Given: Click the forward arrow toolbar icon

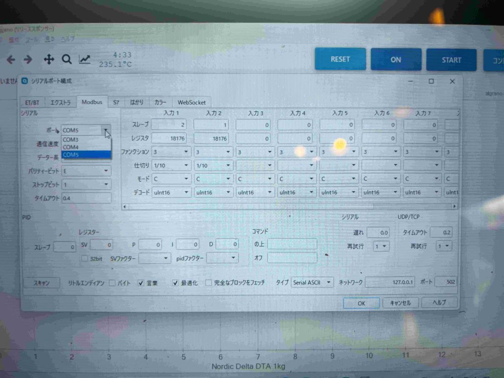Looking at the screenshot, I should 28,60.
